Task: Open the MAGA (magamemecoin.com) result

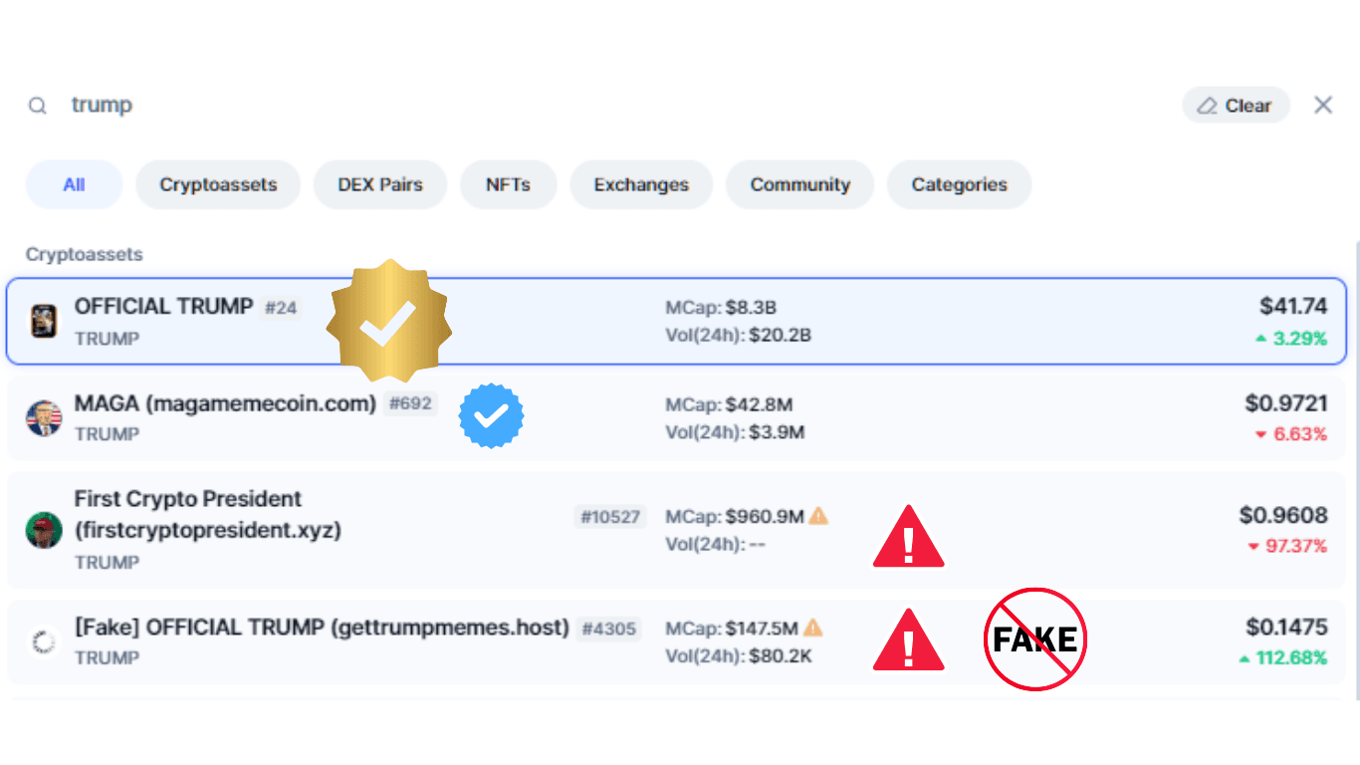Action: [x=225, y=403]
